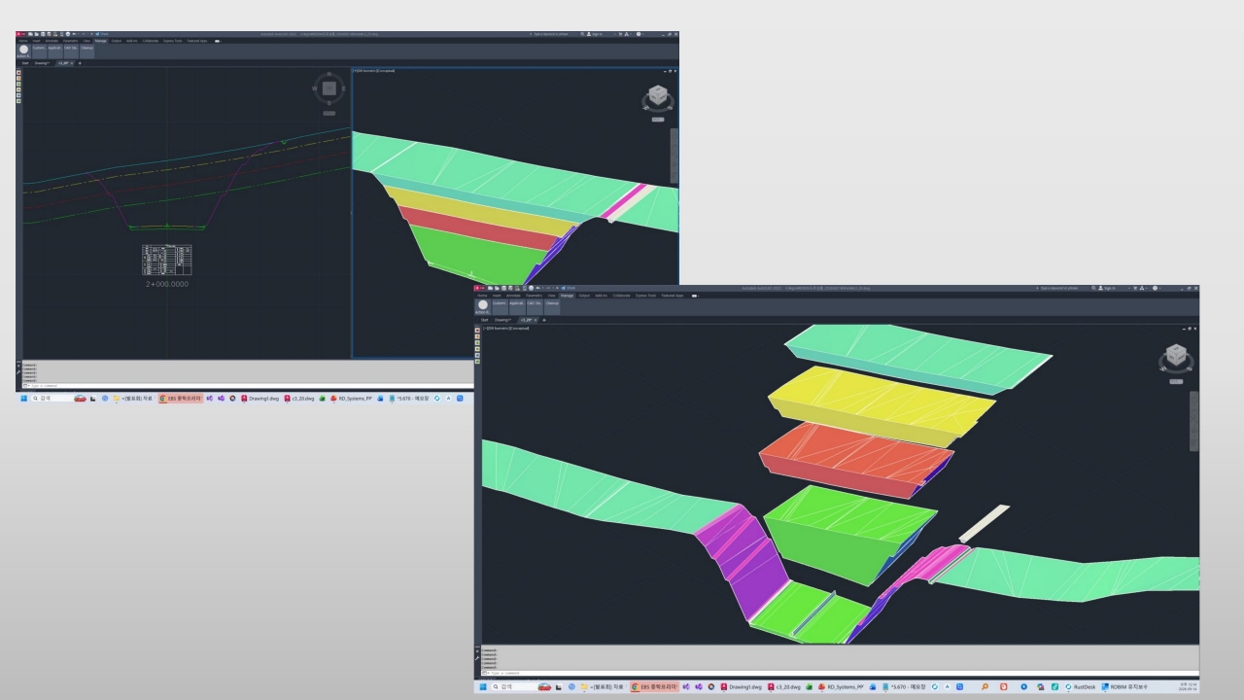Click the compass view control in upper-left window
Image resolution: width=1244 pixels, height=700 pixels.
[x=328, y=88]
